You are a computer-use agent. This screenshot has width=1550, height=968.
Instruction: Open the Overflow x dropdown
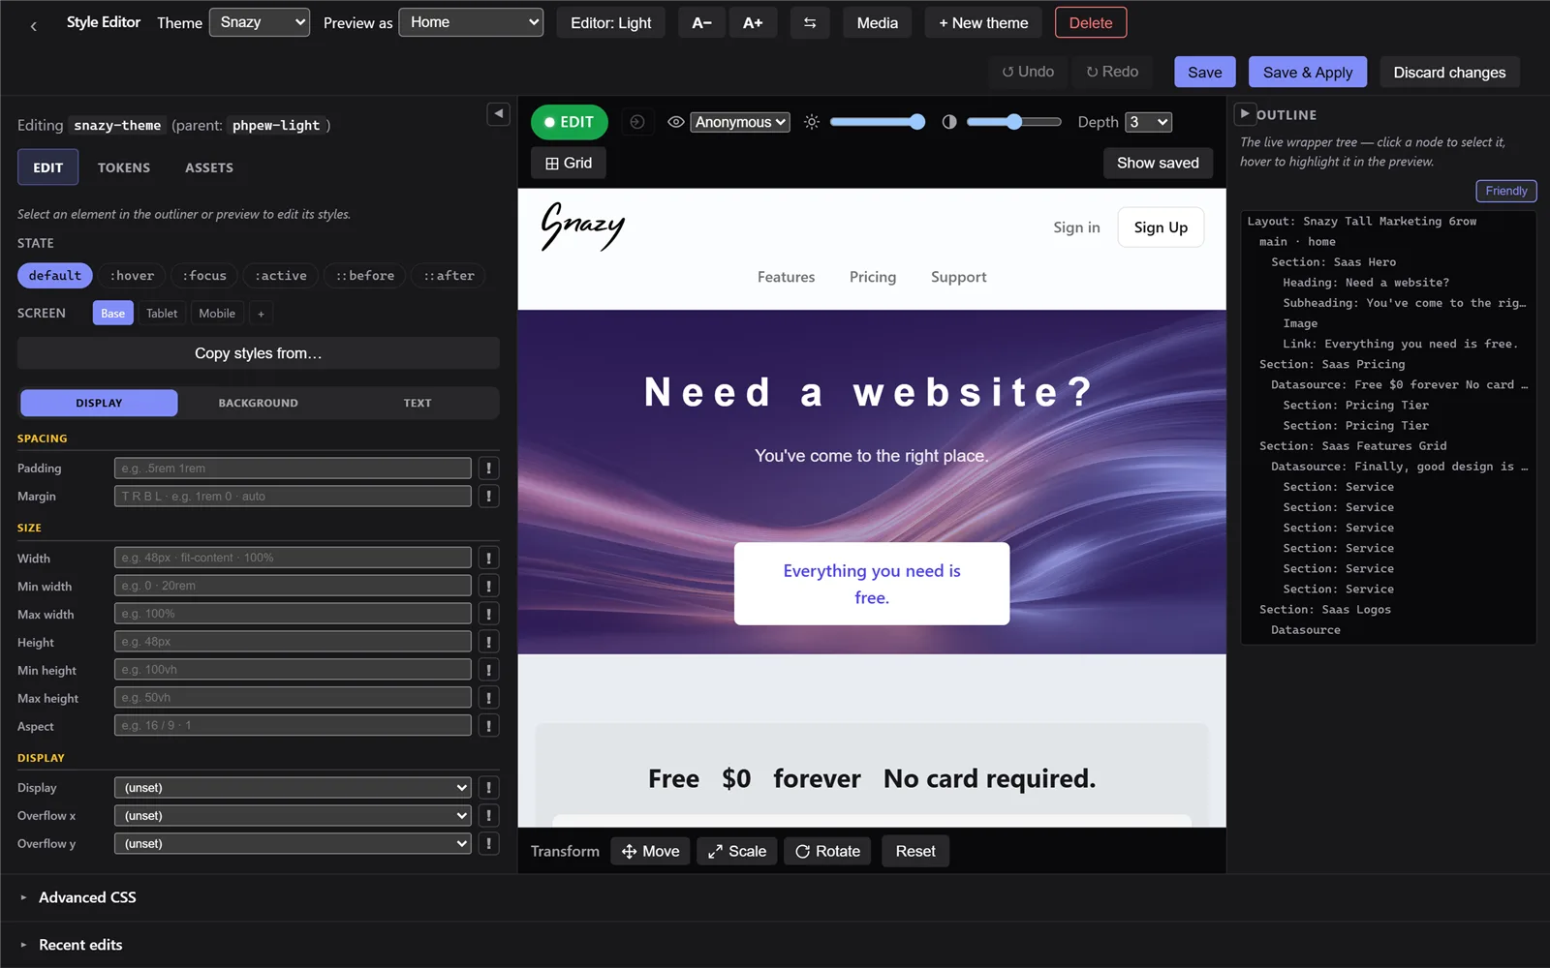[x=293, y=816]
